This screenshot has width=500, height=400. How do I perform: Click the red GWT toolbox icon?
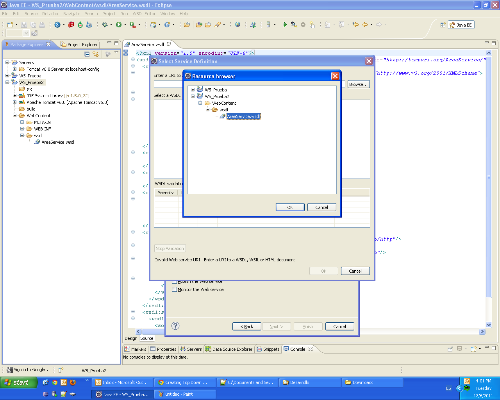[71, 25]
